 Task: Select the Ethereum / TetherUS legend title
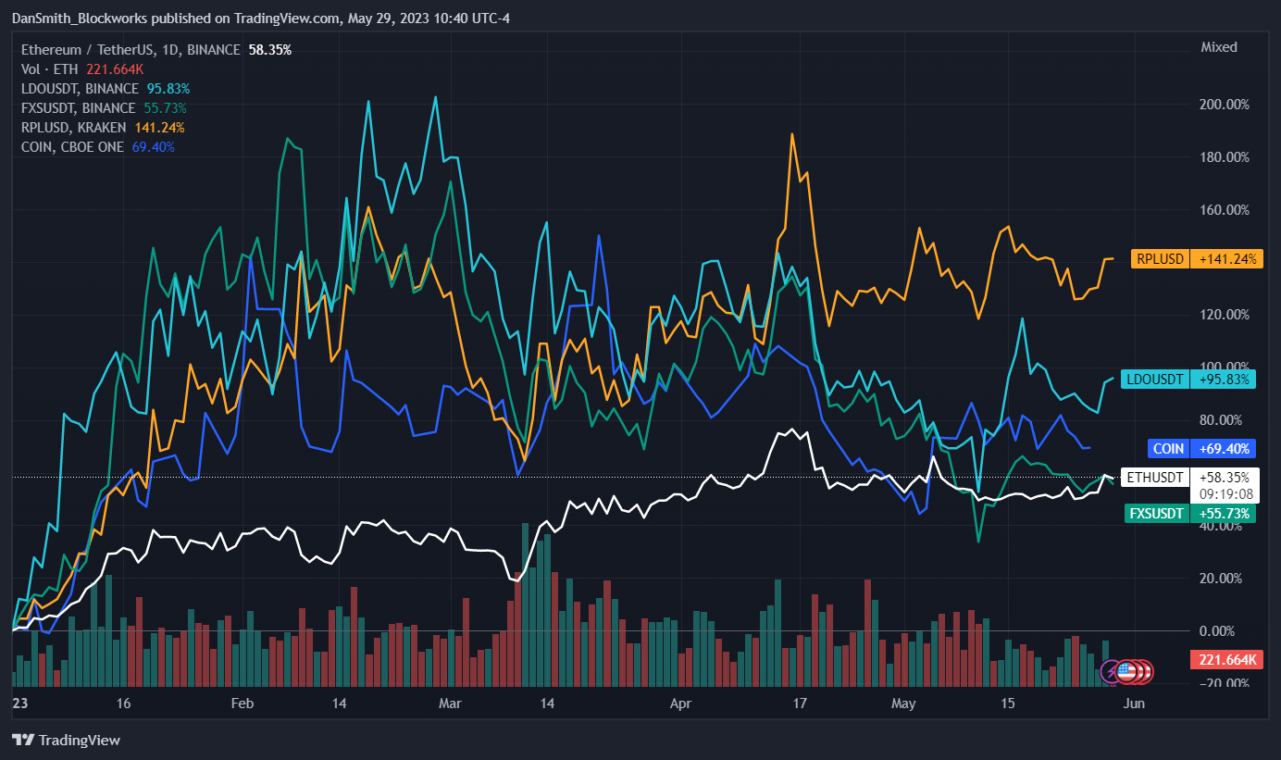pyautogui.click(x=131, y=50)
